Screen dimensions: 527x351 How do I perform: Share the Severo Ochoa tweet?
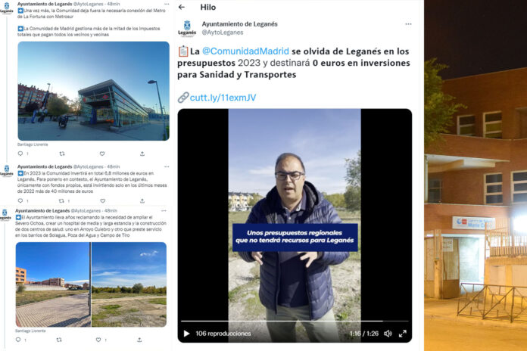(x=139, y=340)
